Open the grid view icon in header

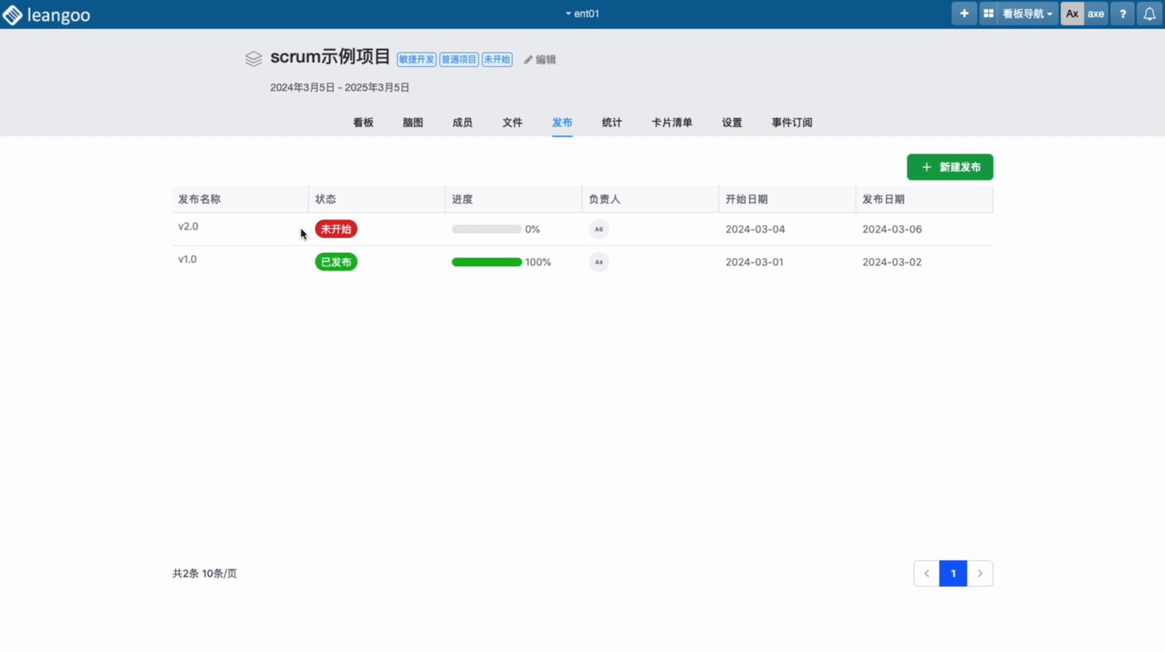pyautogui.click(x=988, y=14)
